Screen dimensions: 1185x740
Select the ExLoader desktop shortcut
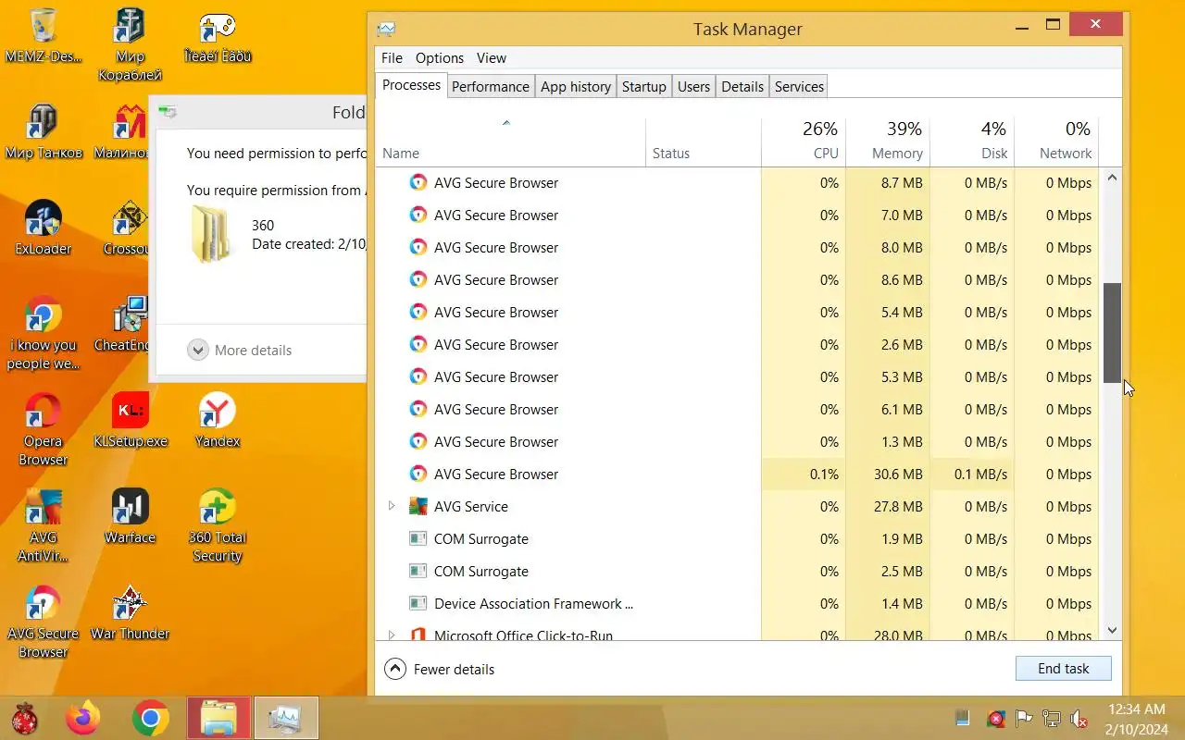tap(43, 228)
